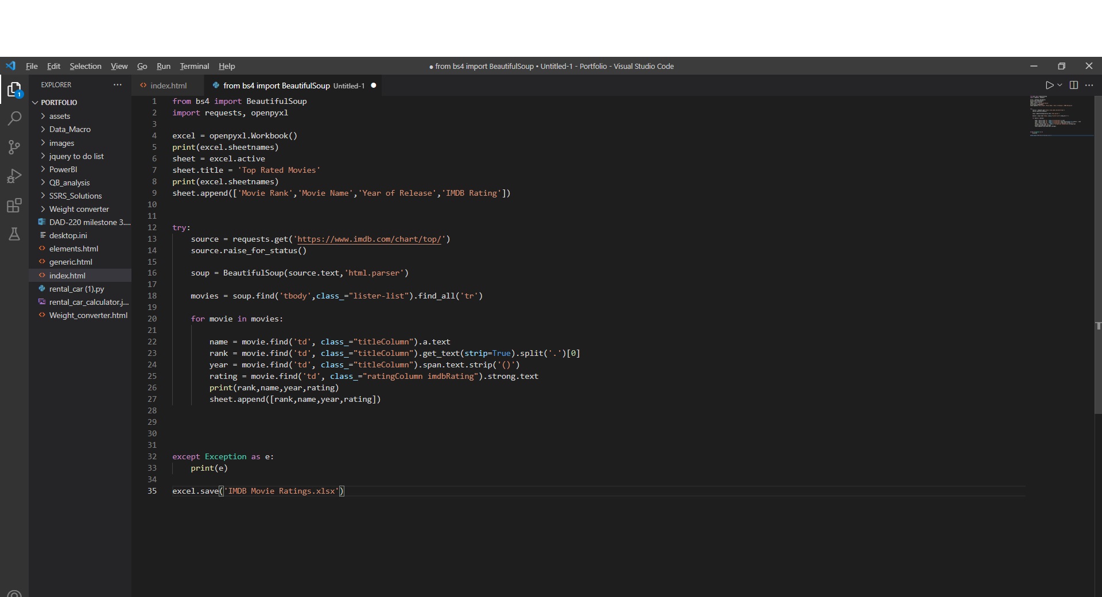Click the imdb.com chart URL link
1102x597 pixels.
369,239
